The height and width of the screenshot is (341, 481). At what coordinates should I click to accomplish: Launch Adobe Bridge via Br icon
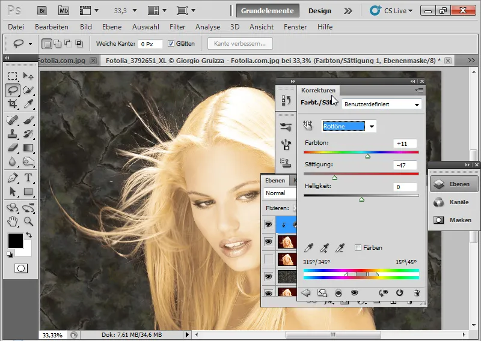pos(43,10)
